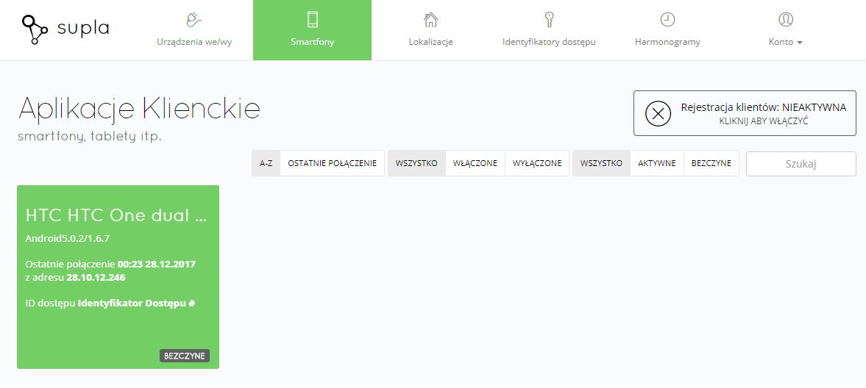Click the key icon for Identyfikatory dostępu
Viewport: 866px width, 388px height.
(x=549, y=19)
